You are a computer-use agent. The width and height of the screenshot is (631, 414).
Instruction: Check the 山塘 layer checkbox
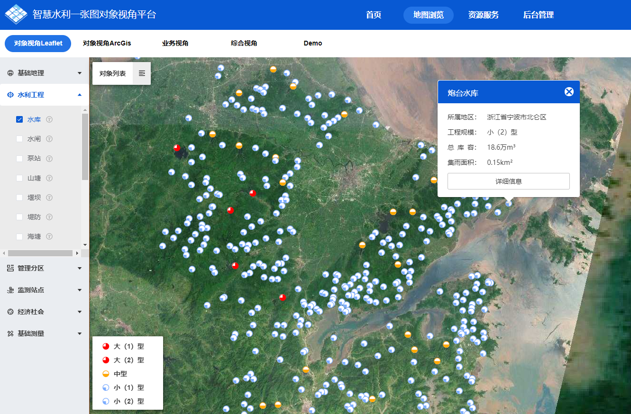coord(19,178)
